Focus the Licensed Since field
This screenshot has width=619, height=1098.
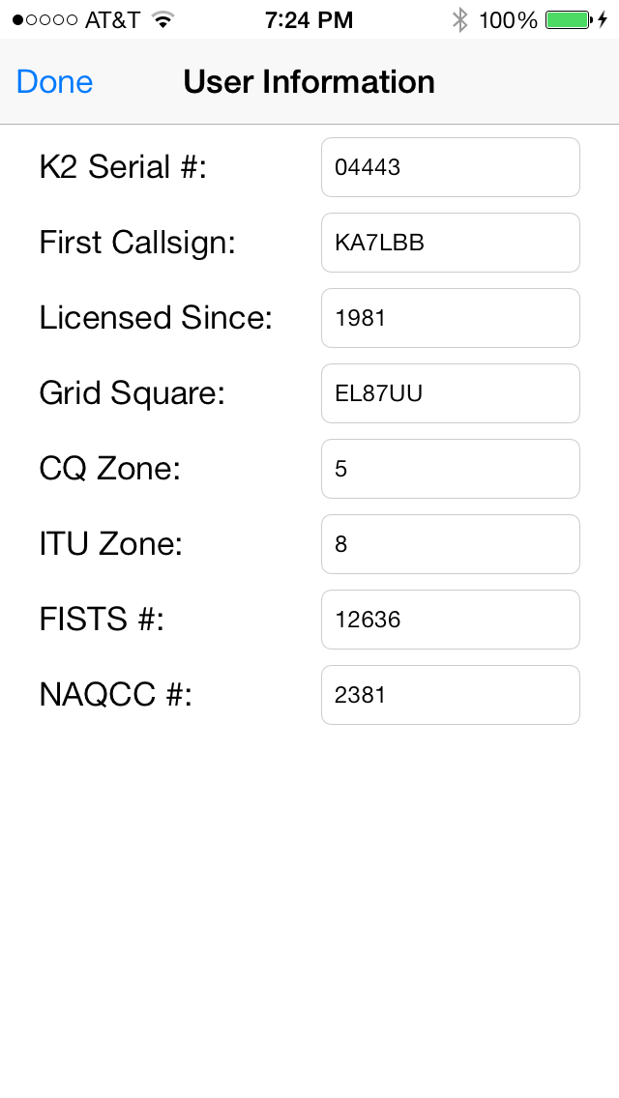coord(451,318)
